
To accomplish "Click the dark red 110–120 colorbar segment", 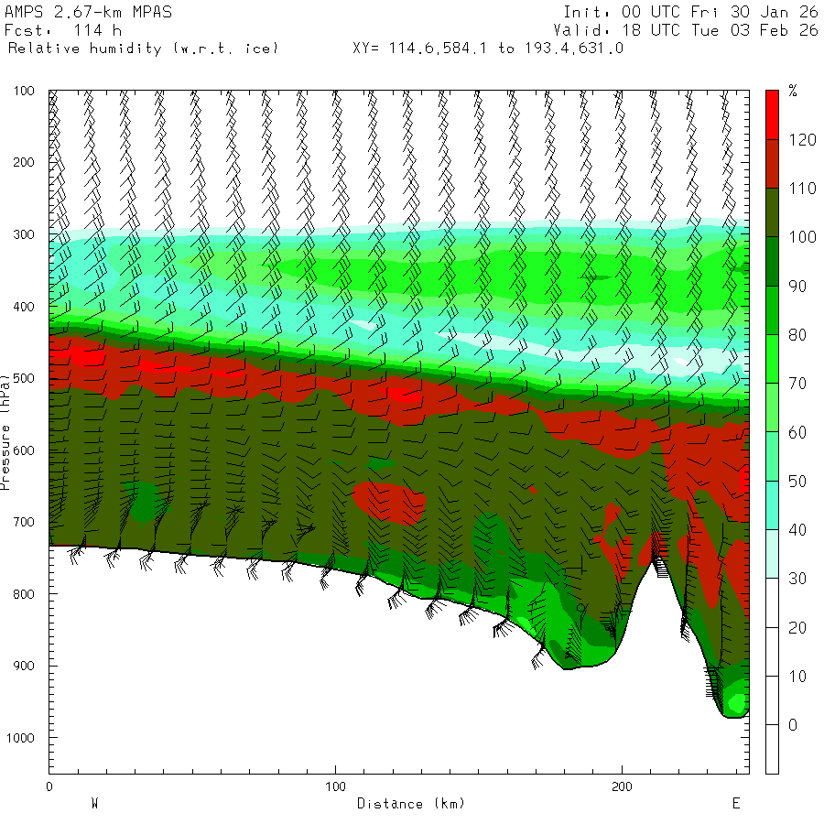I will click(772, 164).
